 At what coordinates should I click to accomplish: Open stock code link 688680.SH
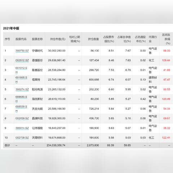pyautogui.click(x=21, y=99)
